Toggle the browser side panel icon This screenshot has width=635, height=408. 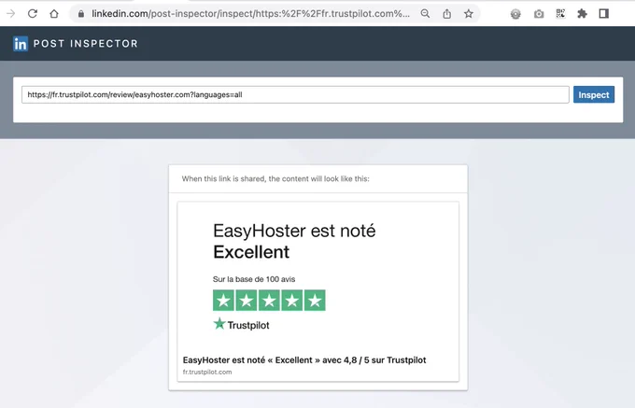click(604, 14)
